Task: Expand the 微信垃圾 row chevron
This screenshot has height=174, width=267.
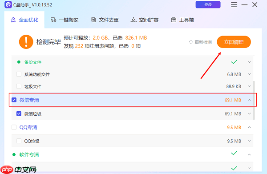Action: click(249, 113)
